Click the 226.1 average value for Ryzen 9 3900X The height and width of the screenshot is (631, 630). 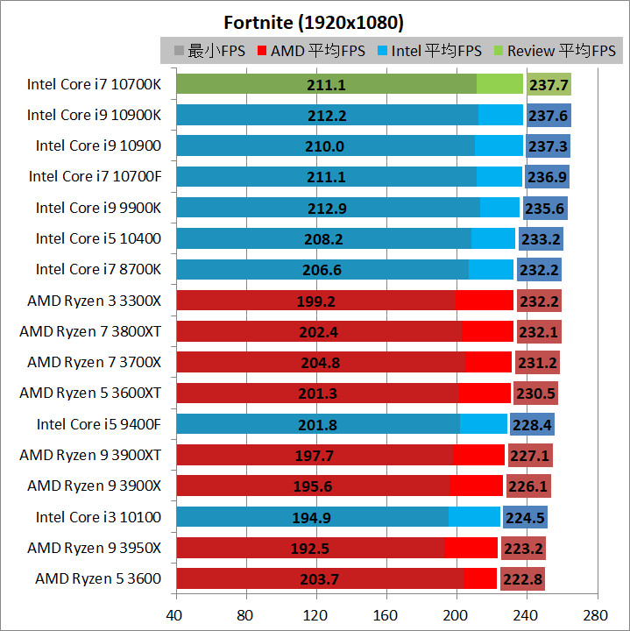tap(528, 486)
